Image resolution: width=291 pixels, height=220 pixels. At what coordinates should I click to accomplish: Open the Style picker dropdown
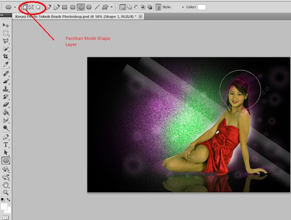tap(183, 7)
